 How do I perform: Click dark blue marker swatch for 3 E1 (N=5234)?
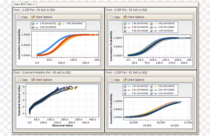155,93
